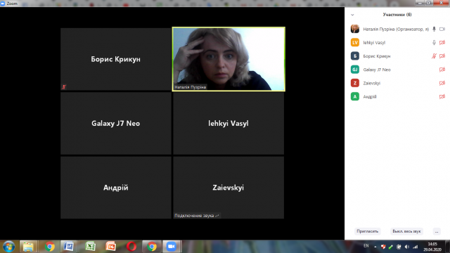Image resolution: width=450 pixels, height=253 pixels.
Task: Show hidden system tray icons arrow
Action: click(375, 247)
